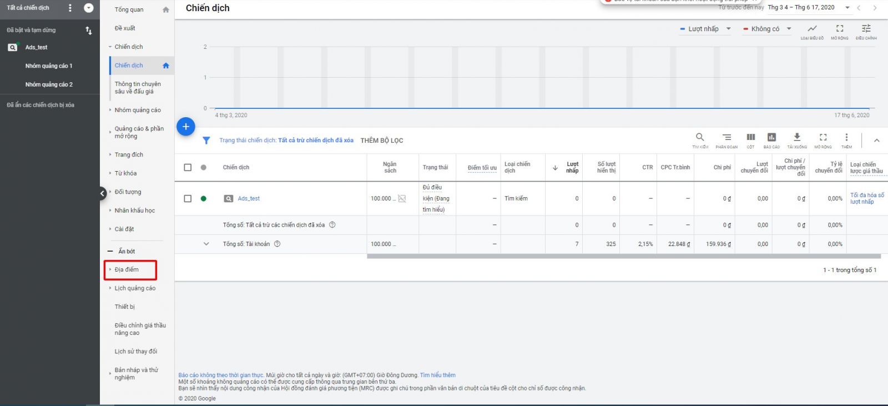Open the round dropdown arrow in the dark sidebar header
The width and height of the screenshot is (888, 406).
[x=88, y=8]
